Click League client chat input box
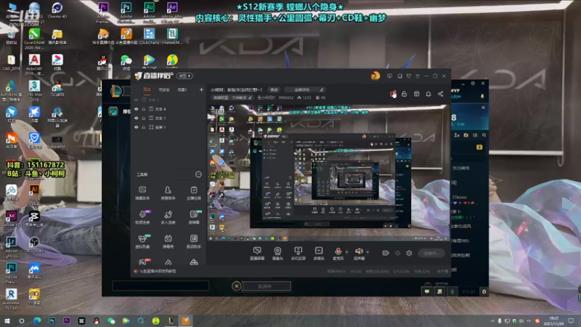This screenshot has width=581, height=327. pyautogui.click(x=161, y=286)
